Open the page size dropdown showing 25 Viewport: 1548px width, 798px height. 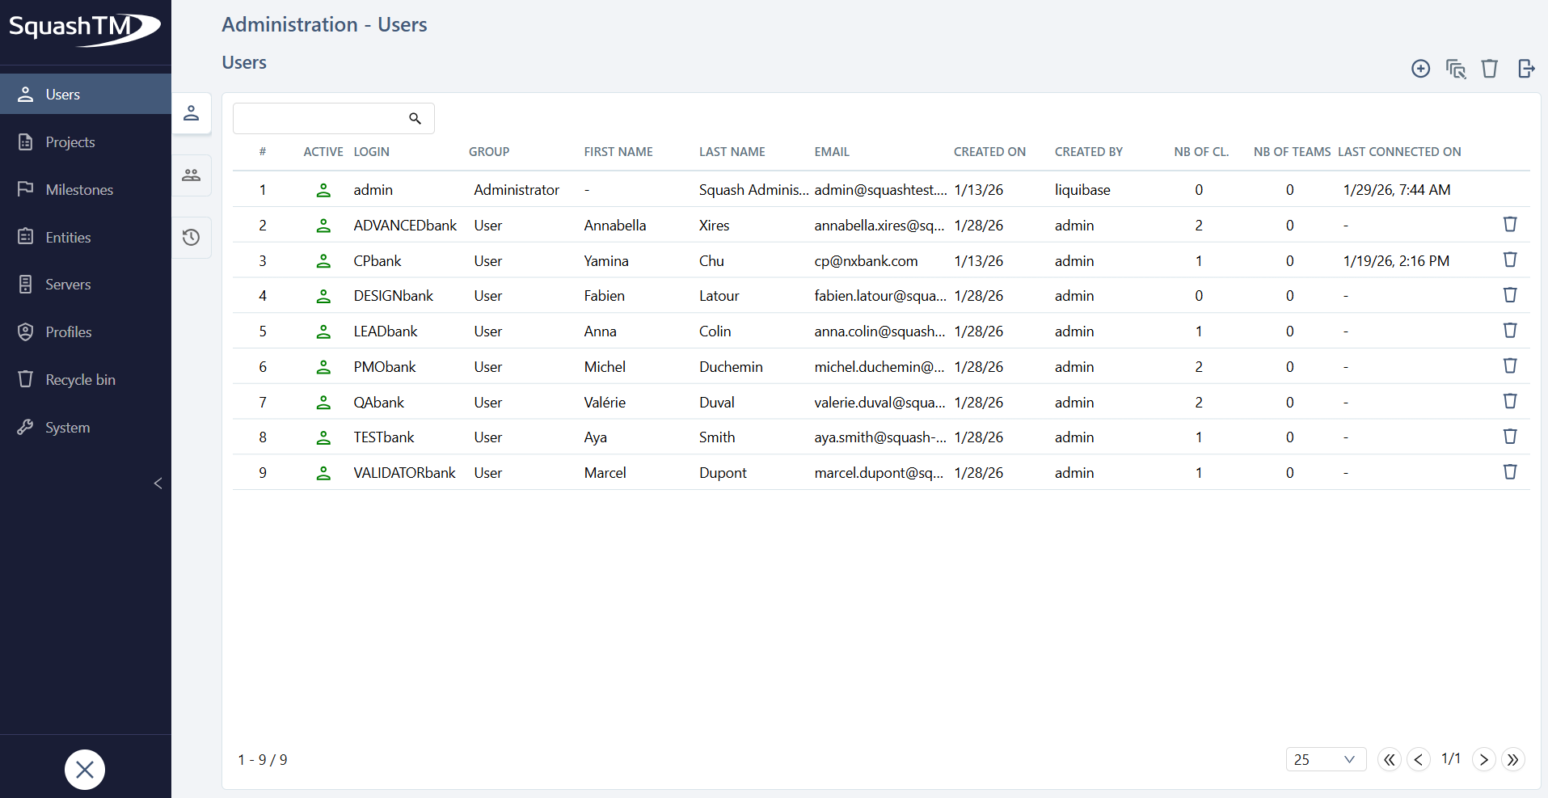click(1325, 759)
